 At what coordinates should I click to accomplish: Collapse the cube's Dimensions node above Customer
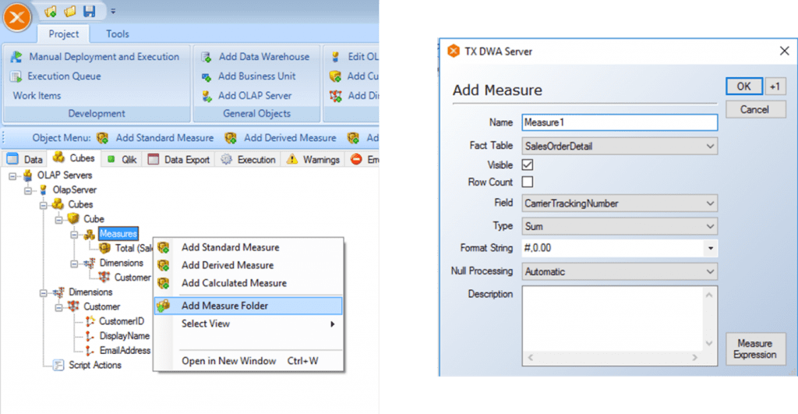pyautogui.click(x=74, y=264)
